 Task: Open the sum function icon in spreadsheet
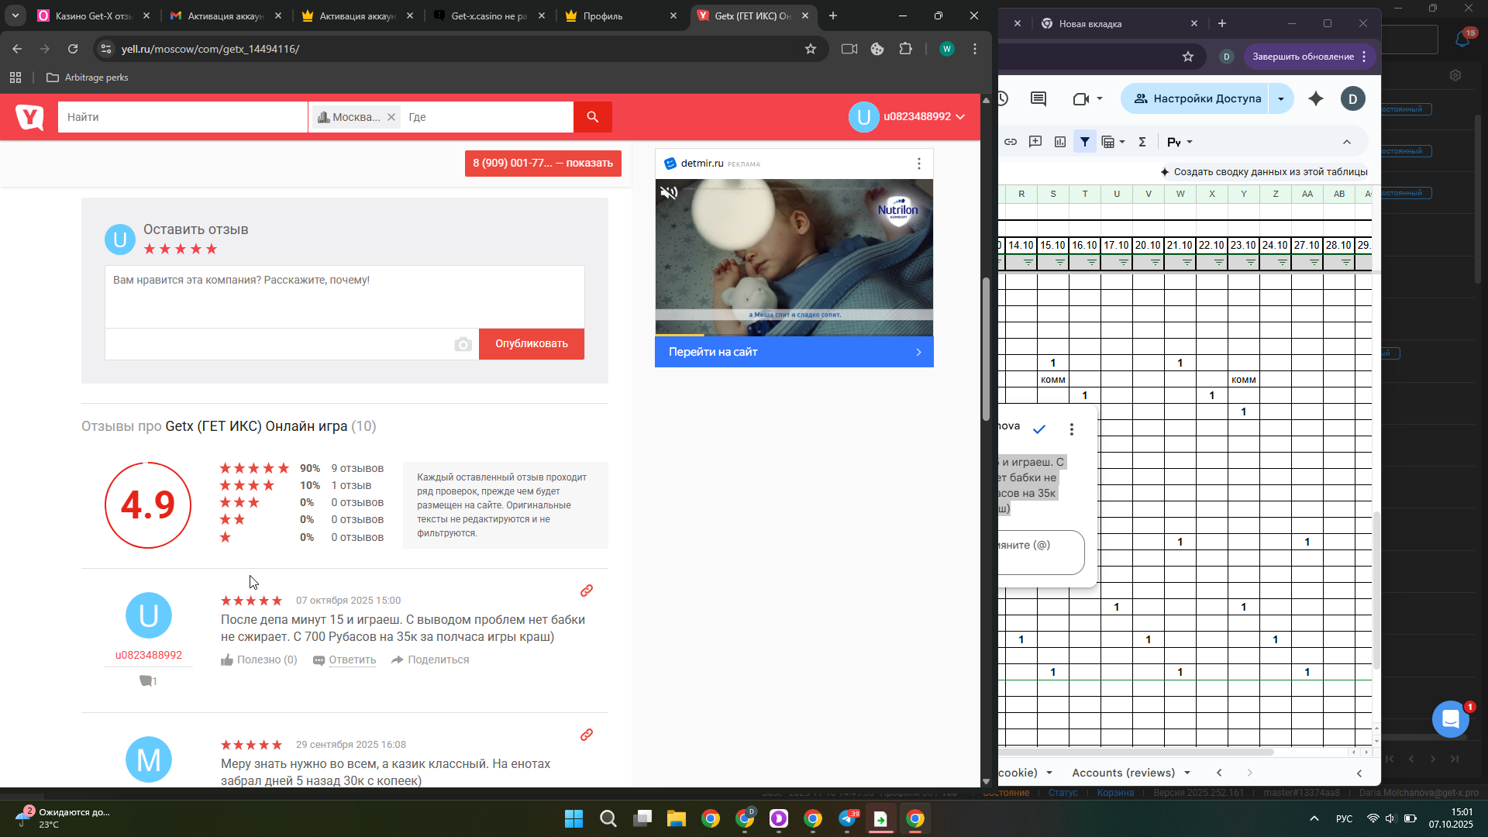(1142, 142)
